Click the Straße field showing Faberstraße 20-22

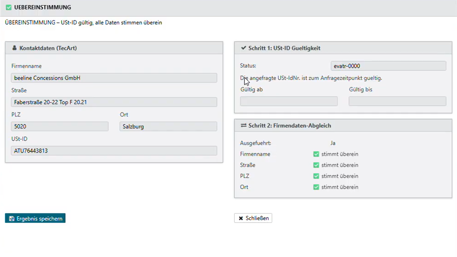pyautogui.click(x=114, y=102)
